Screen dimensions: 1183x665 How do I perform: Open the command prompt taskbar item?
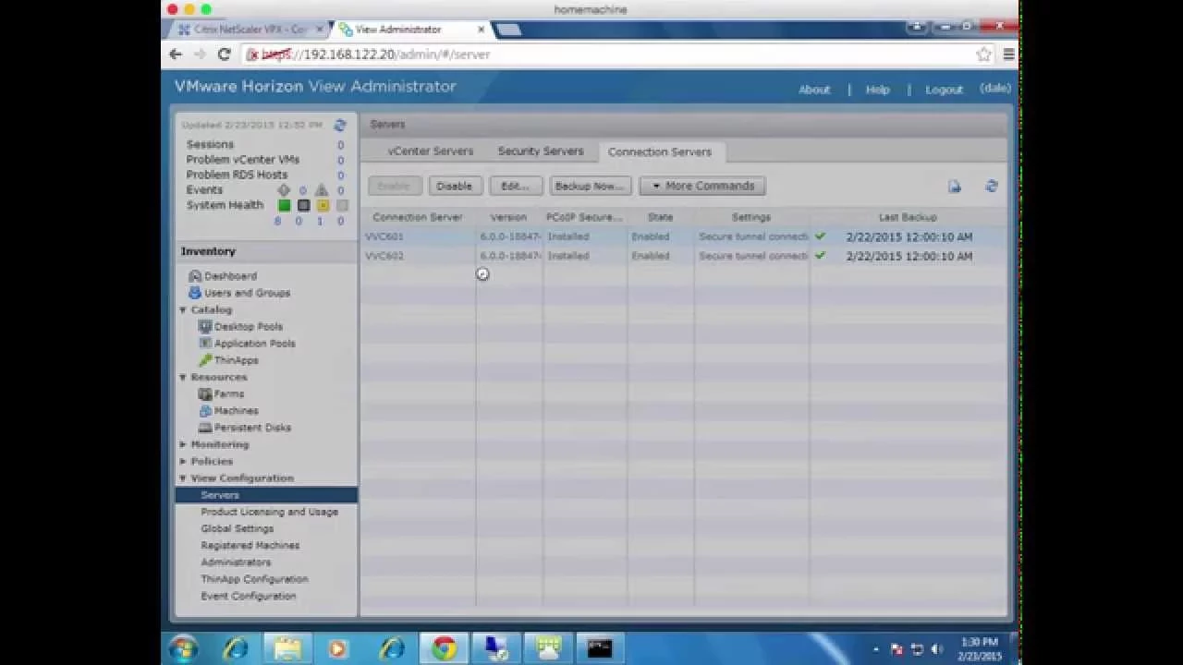[x=600, y=648]
